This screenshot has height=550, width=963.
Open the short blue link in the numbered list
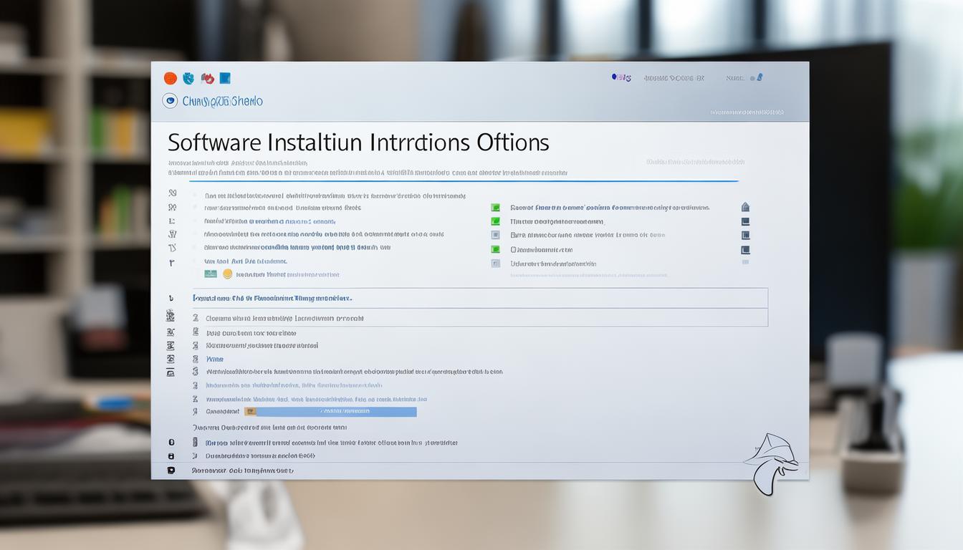[214, 359]
